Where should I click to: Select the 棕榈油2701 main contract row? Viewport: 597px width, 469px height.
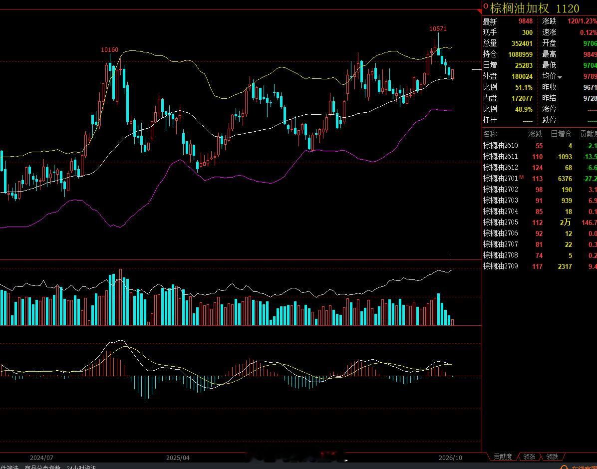coord(540,179)
